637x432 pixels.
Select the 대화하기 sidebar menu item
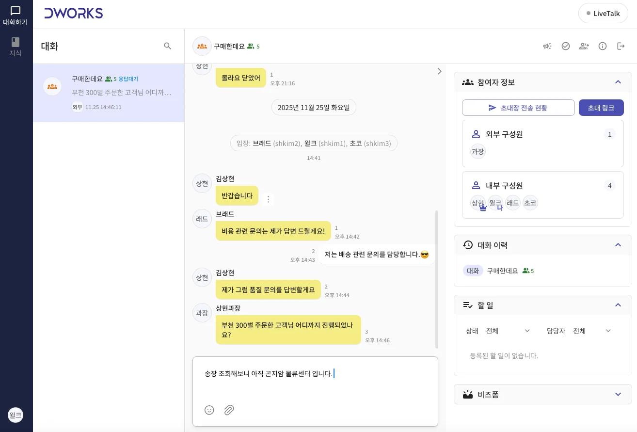click(15, 15)
